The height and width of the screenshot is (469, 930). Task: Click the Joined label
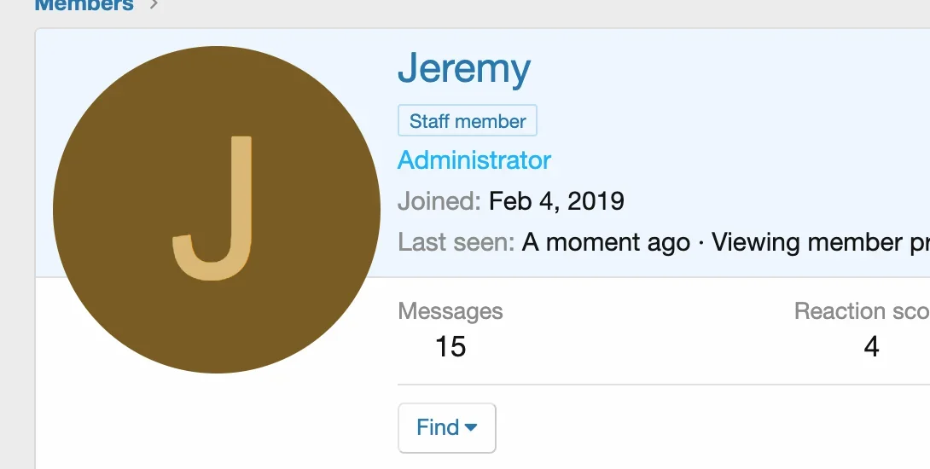(x=439, y=202)
